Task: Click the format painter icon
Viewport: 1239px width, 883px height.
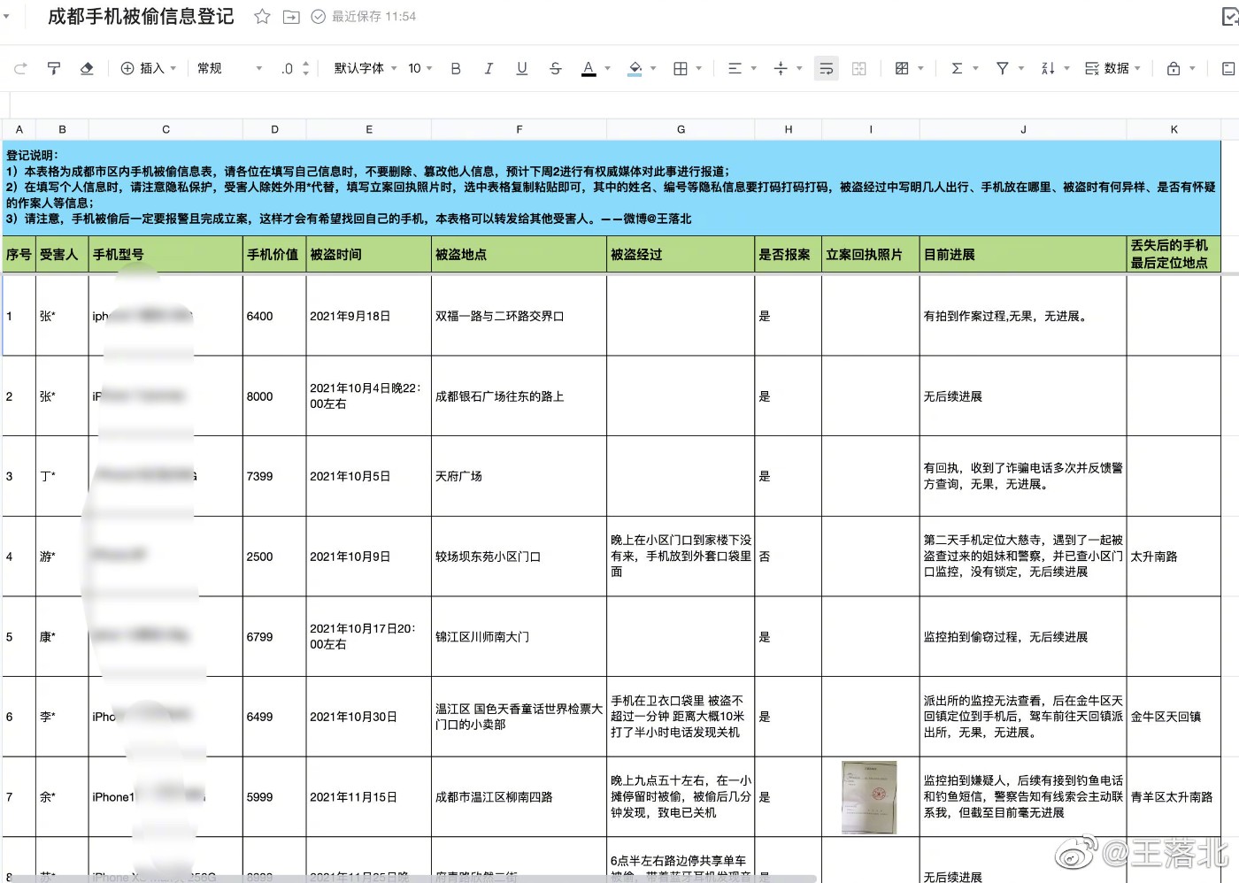Action: pos(54,68)
